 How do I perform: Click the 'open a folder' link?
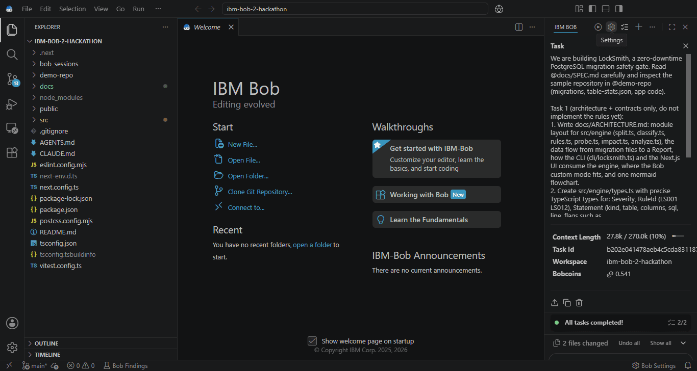point(312,245)
